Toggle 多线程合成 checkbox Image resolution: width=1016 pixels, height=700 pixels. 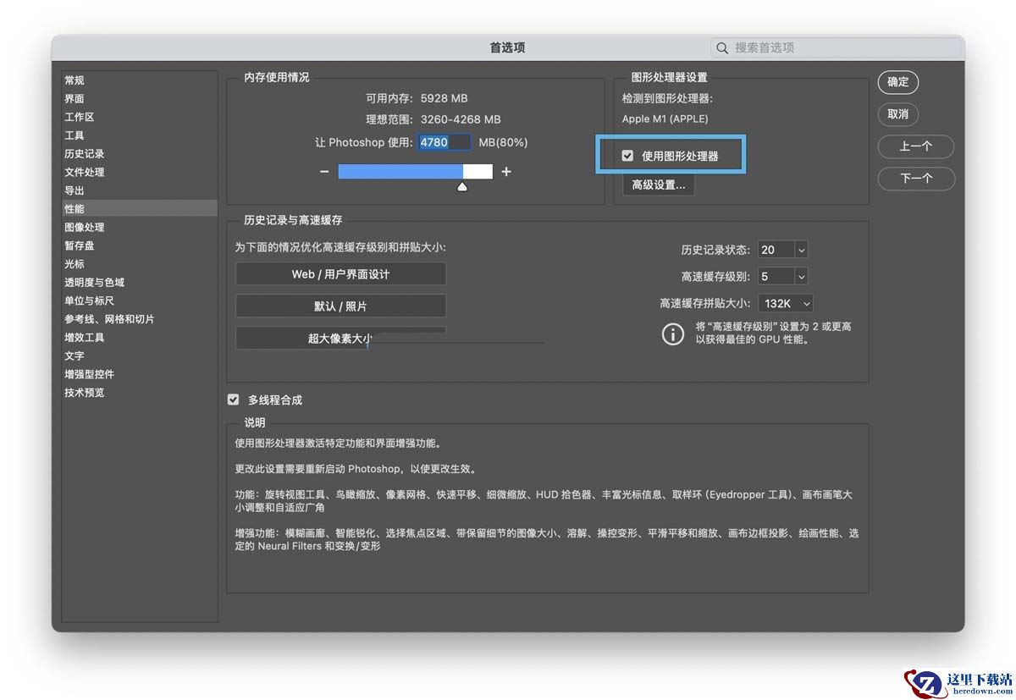pos(234,400)
